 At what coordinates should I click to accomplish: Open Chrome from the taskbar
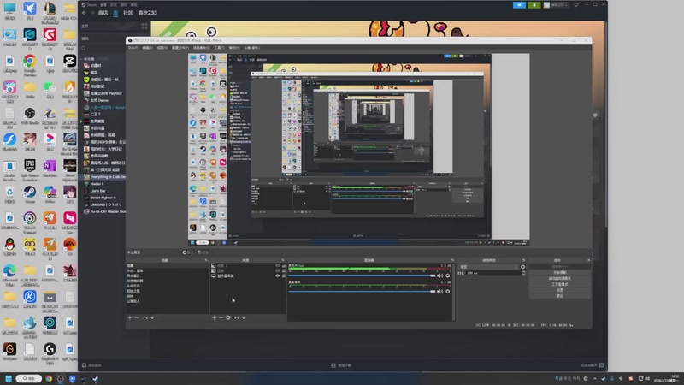coord(49,378)
